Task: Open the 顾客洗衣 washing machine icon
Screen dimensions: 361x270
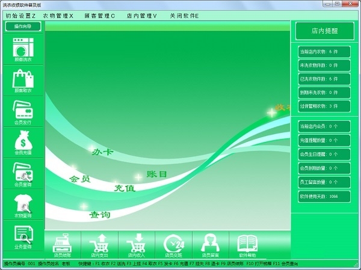Action: pyautogui.click(x=23, y=48)
